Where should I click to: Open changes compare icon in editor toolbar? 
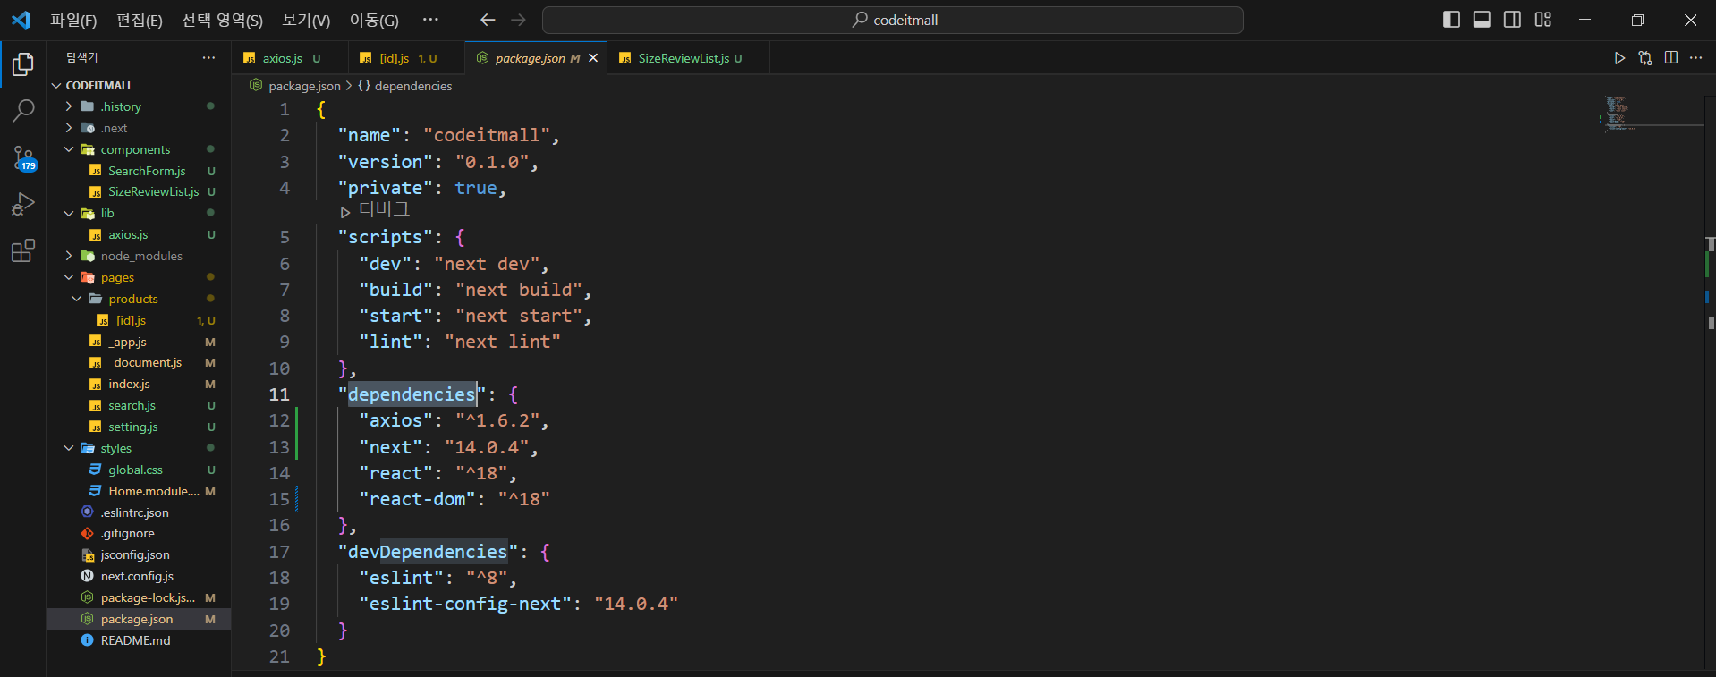coord(1645,58)
